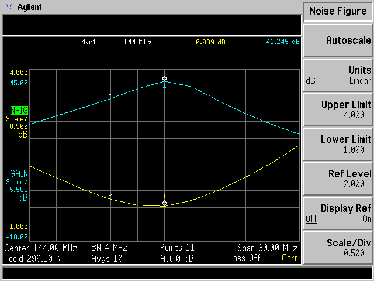
Task: Select the Noise Figure menu title
Action: tap(338, 11)
